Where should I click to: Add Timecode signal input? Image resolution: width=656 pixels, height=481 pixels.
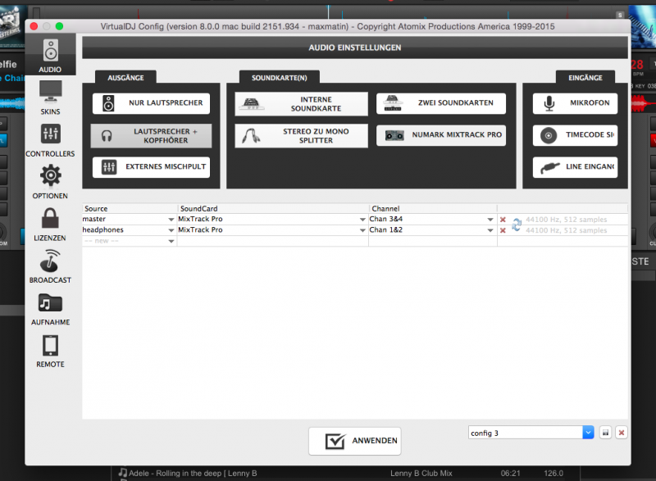[575, 135]
